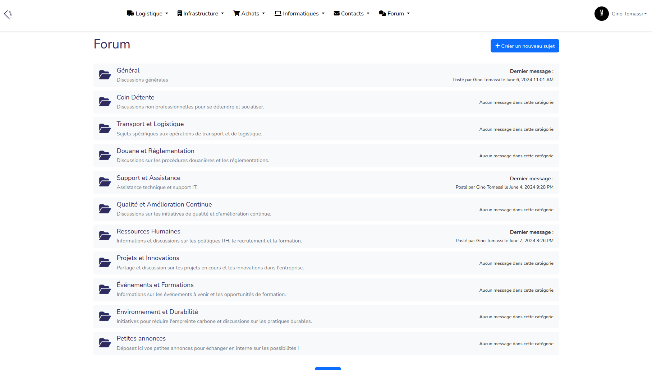Open the Informatiques navigation menu

(x=299, y=14)
